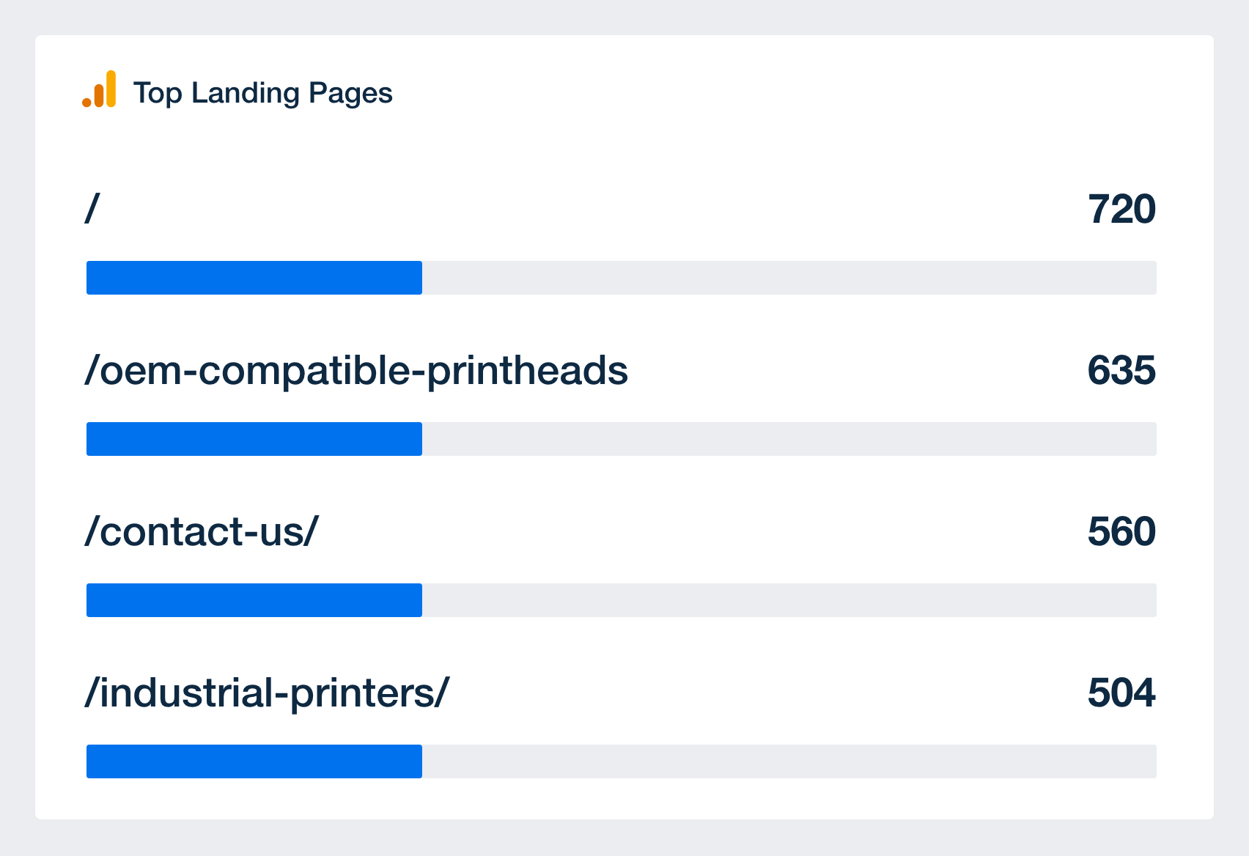Click the blue progress bar under "/"
The width and height of the screenshot is (1249, 856).
point(254,278)
